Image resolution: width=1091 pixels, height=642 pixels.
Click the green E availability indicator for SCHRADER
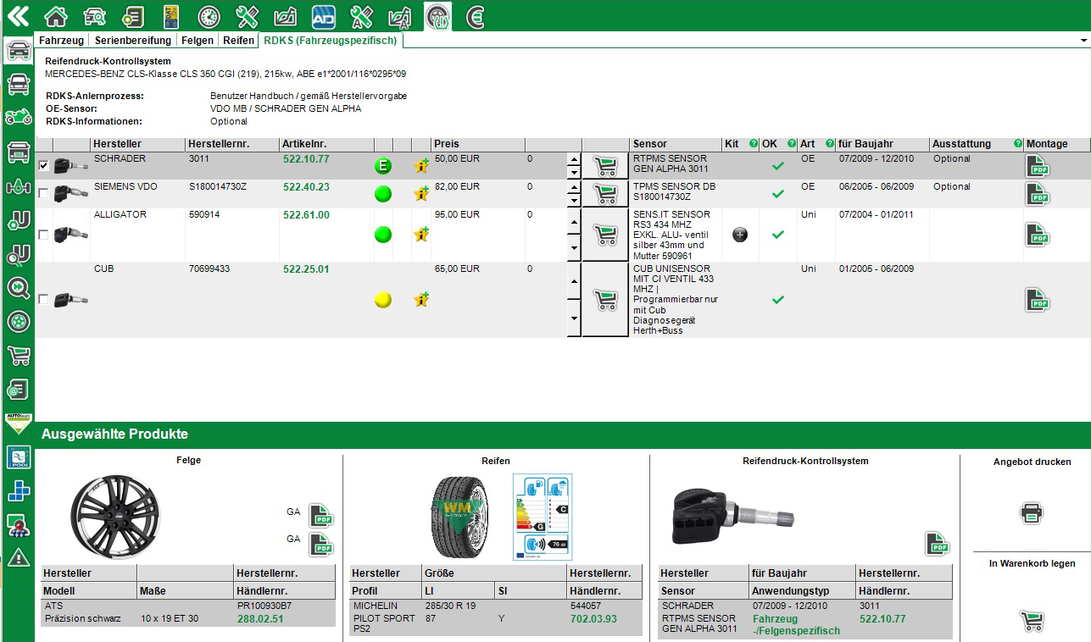383,166
